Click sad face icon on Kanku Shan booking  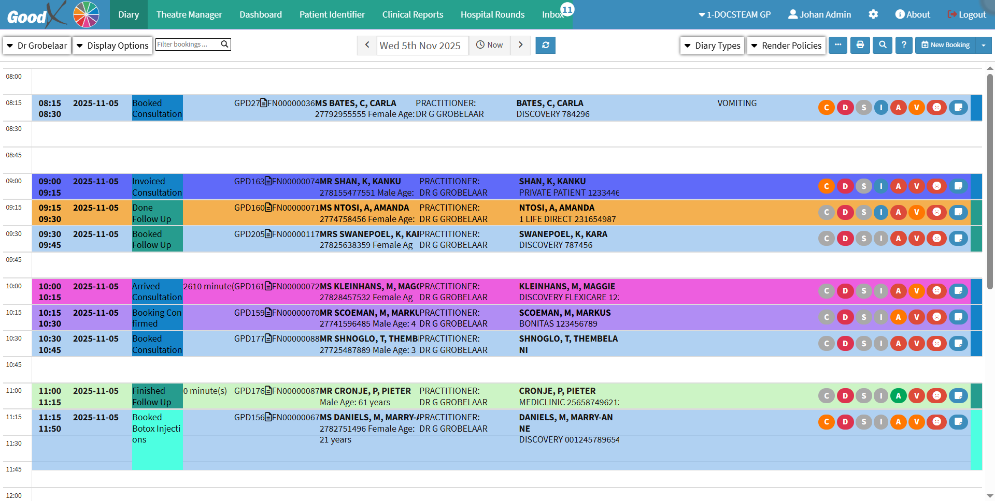tap(936, 186)
